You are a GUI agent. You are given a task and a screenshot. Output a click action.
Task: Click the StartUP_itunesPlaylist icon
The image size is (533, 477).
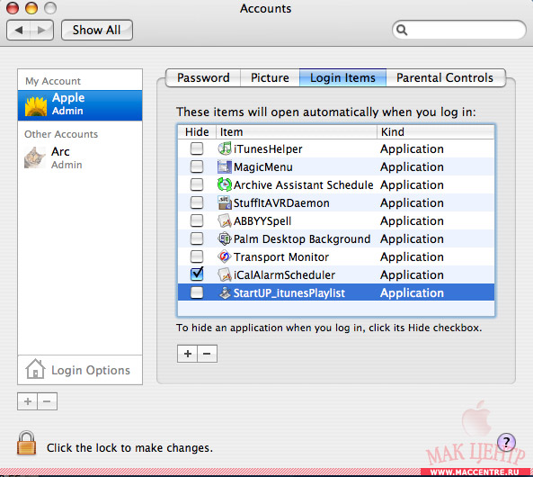225,292
